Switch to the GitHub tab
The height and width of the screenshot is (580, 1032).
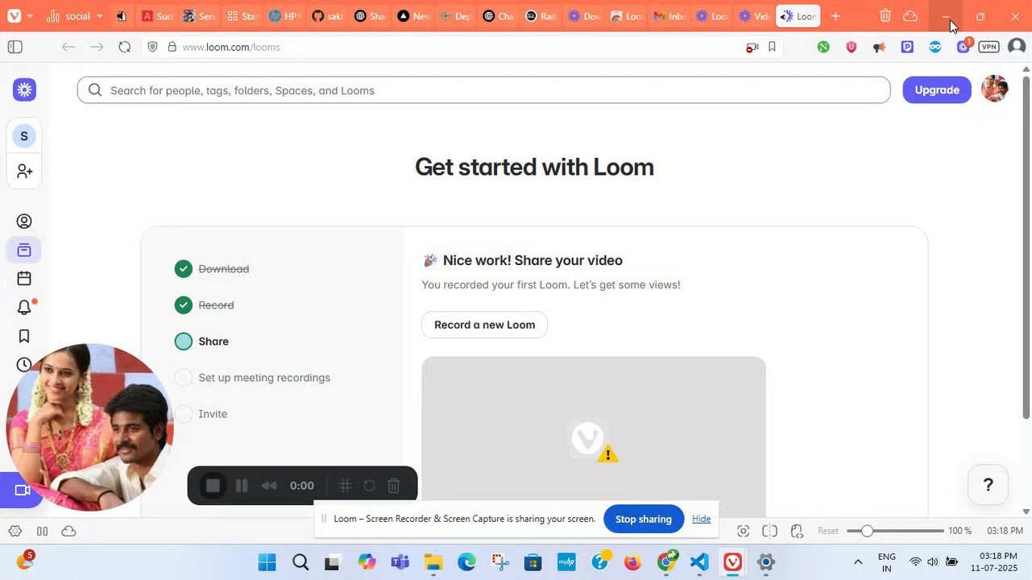[327, 16]
